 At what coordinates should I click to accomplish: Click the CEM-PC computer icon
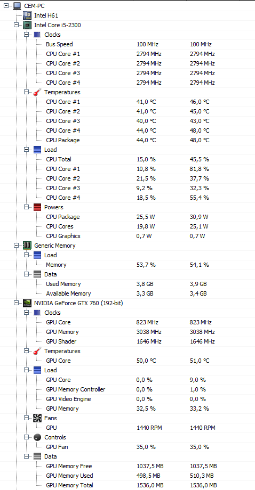17,6
